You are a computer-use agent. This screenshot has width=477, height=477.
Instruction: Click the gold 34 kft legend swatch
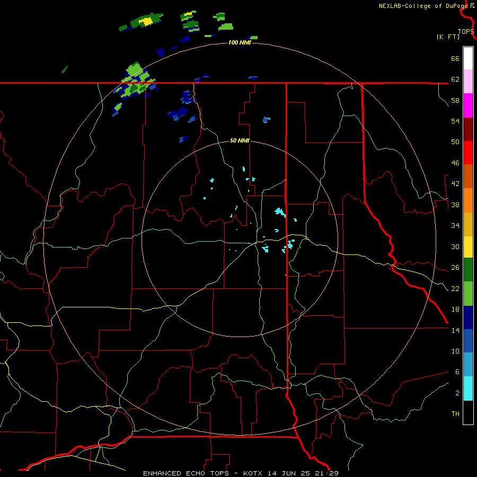tap(468, 224)
